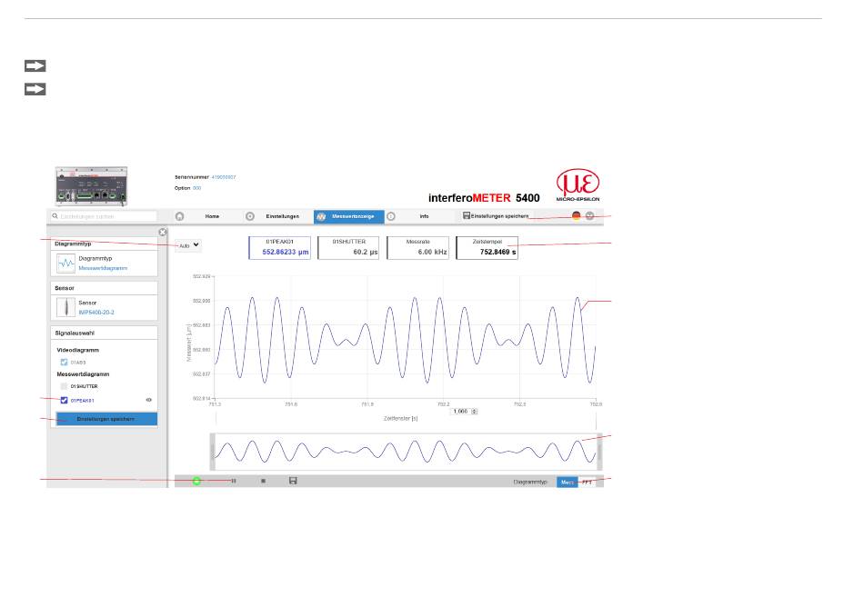Click the waveform icon on the Messwertanzeige tab

[321, 217]
